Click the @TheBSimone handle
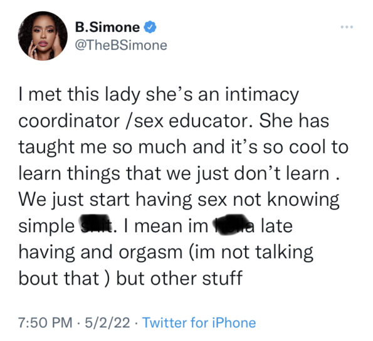373x341 pixels. (x=121, y=45)
